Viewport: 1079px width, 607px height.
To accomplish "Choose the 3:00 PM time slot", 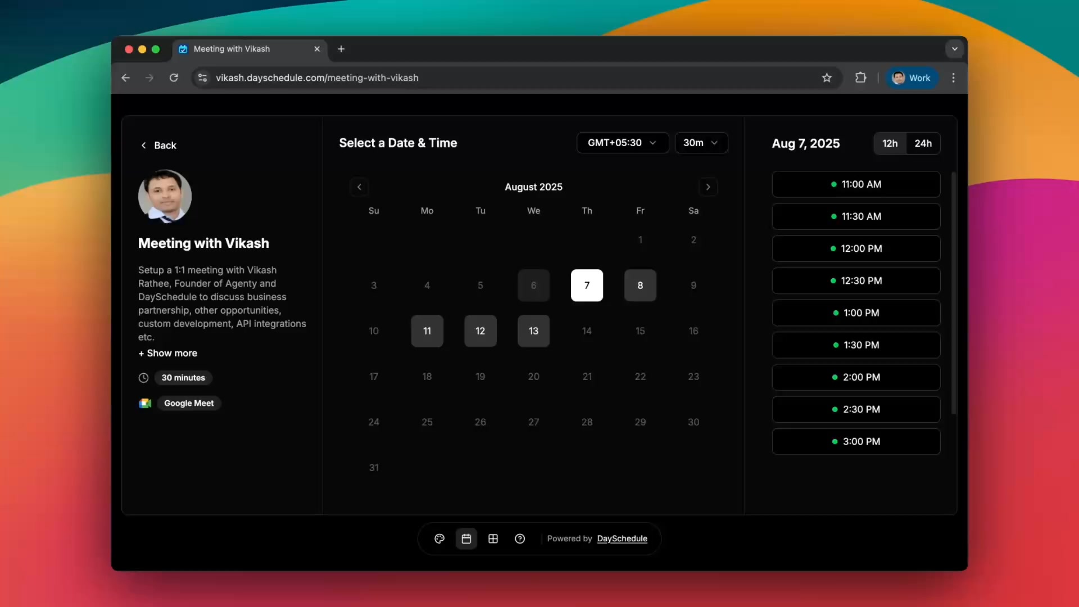I will click(856, 441).
